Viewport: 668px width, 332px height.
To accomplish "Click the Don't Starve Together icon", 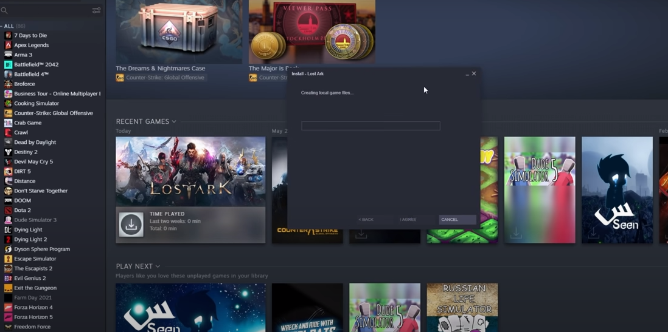I will click(8, 191).
